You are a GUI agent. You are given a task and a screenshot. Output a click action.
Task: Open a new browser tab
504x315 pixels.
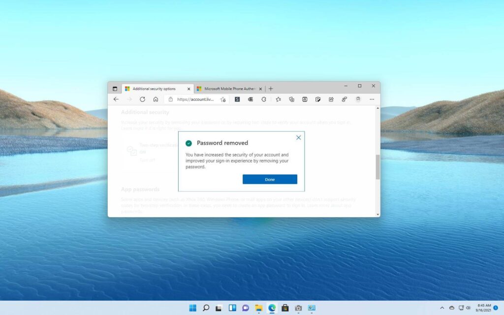click(271, 89)
